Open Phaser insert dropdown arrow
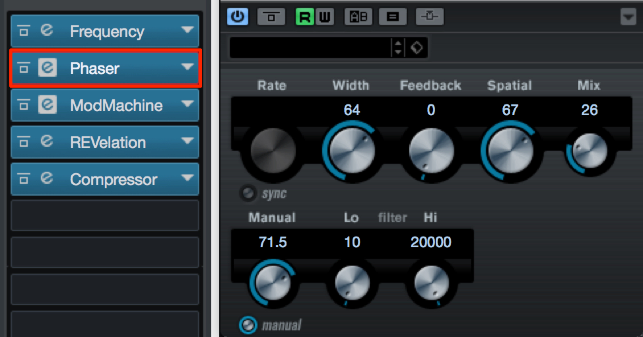 pyautogui.click(x=187, y=67)
